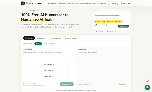
Task: Toggle dark mode with the moon icon
Action: coord(129,3)
